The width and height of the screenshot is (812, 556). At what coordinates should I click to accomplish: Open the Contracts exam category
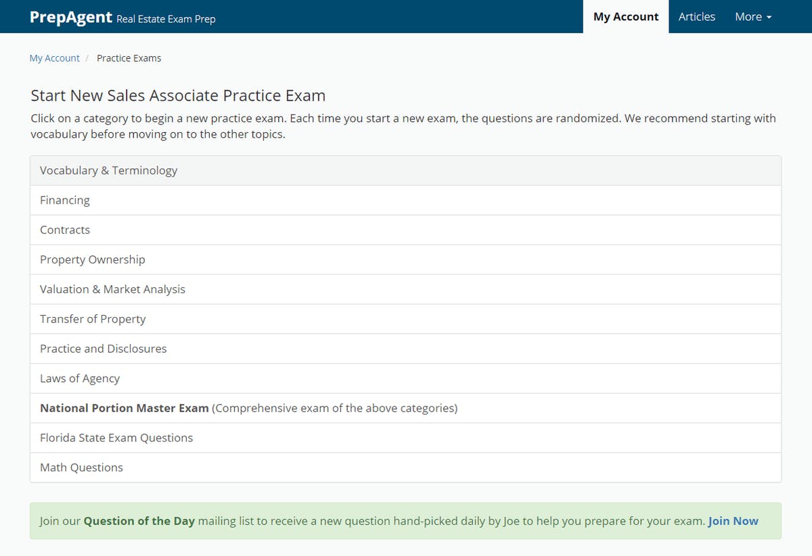click(x=65, y=230)
